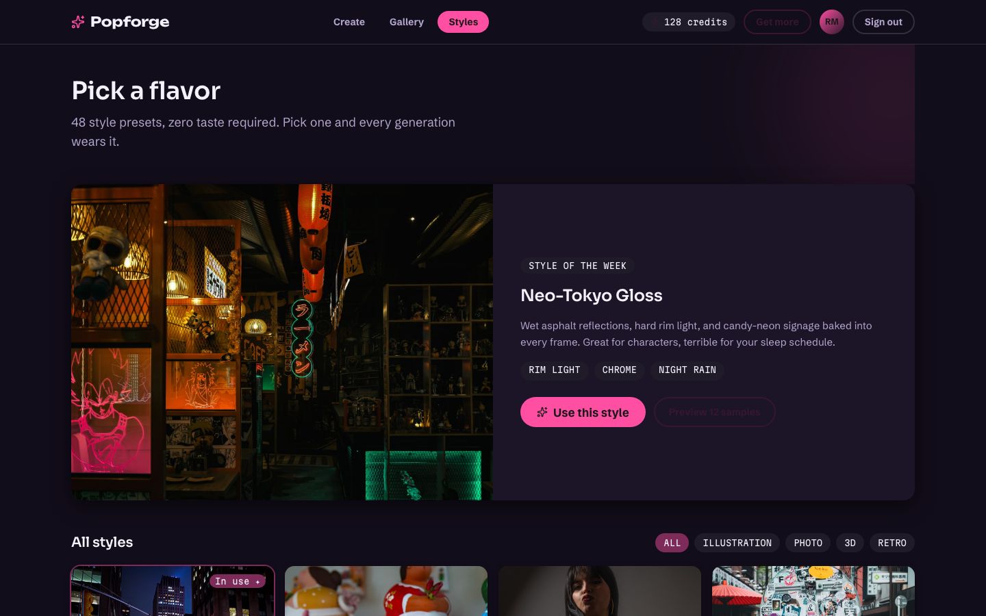Click the In use badge on first style card
The height and width of the screenshot is (616, 986).
(238, 581)
